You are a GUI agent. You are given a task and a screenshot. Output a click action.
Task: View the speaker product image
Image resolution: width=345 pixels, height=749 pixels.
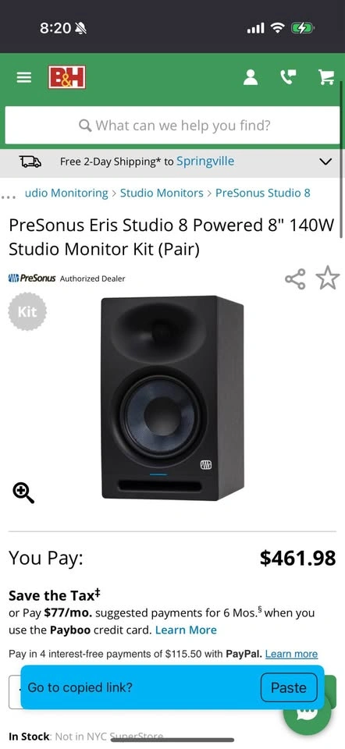pyautogui.click(x=172, y=398)
